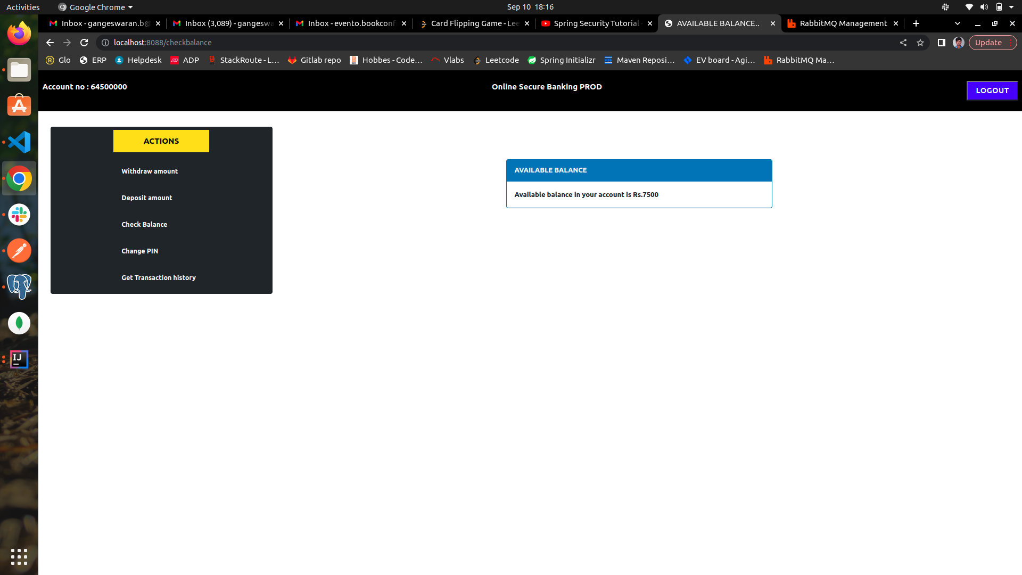The width and height of the screenshot is (1022, 575).
Task: Click the site information icon
Action: click(x=105, y=43)
